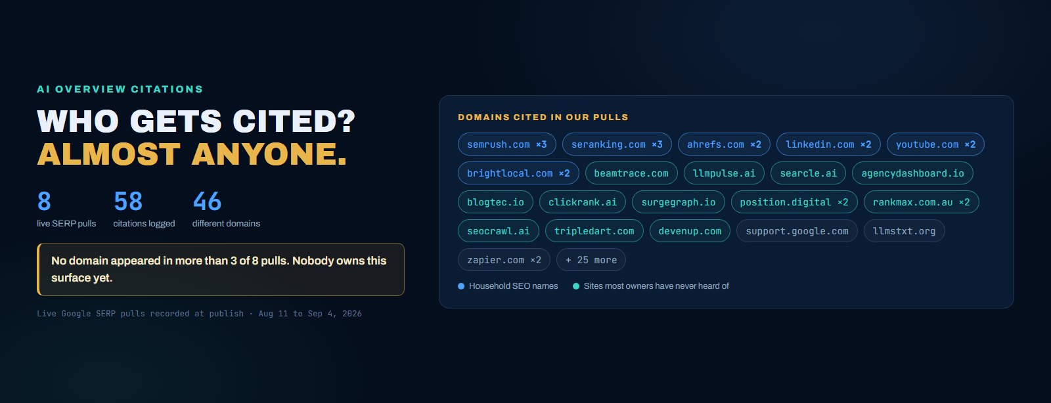Click the llmpulse.ai chip
The image size is (1051, 403).
point(724,173)
